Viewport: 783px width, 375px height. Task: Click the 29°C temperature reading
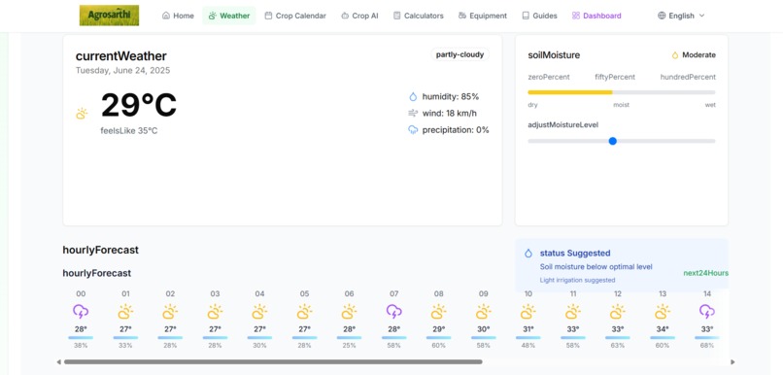click(x=139, y=105)
